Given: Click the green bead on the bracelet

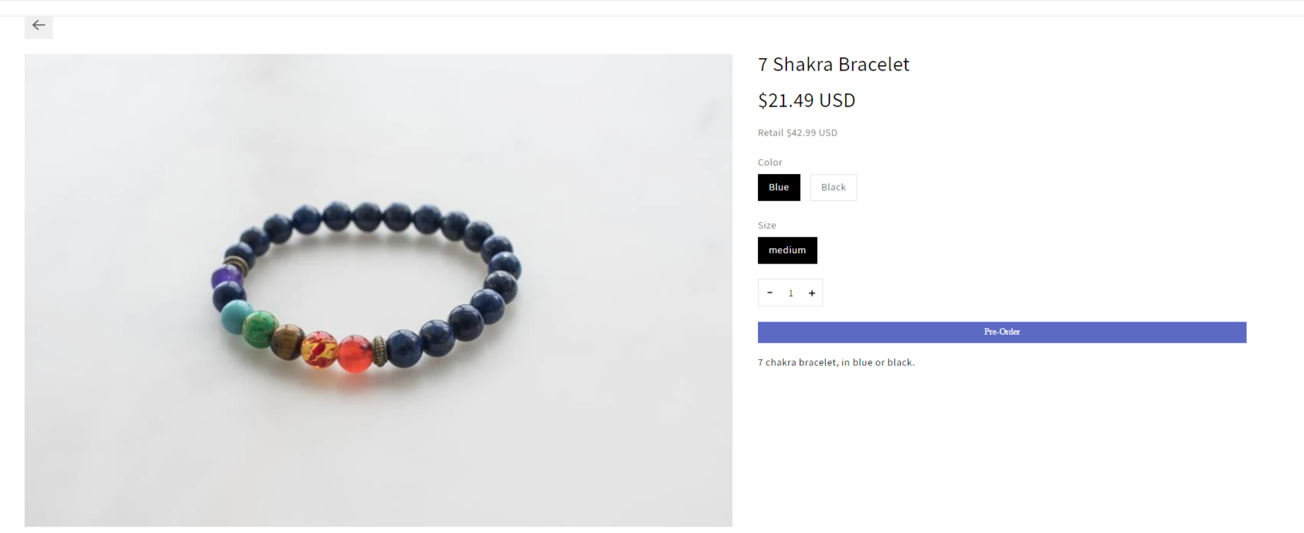Looking at the screenshot, I should (260, 329).
